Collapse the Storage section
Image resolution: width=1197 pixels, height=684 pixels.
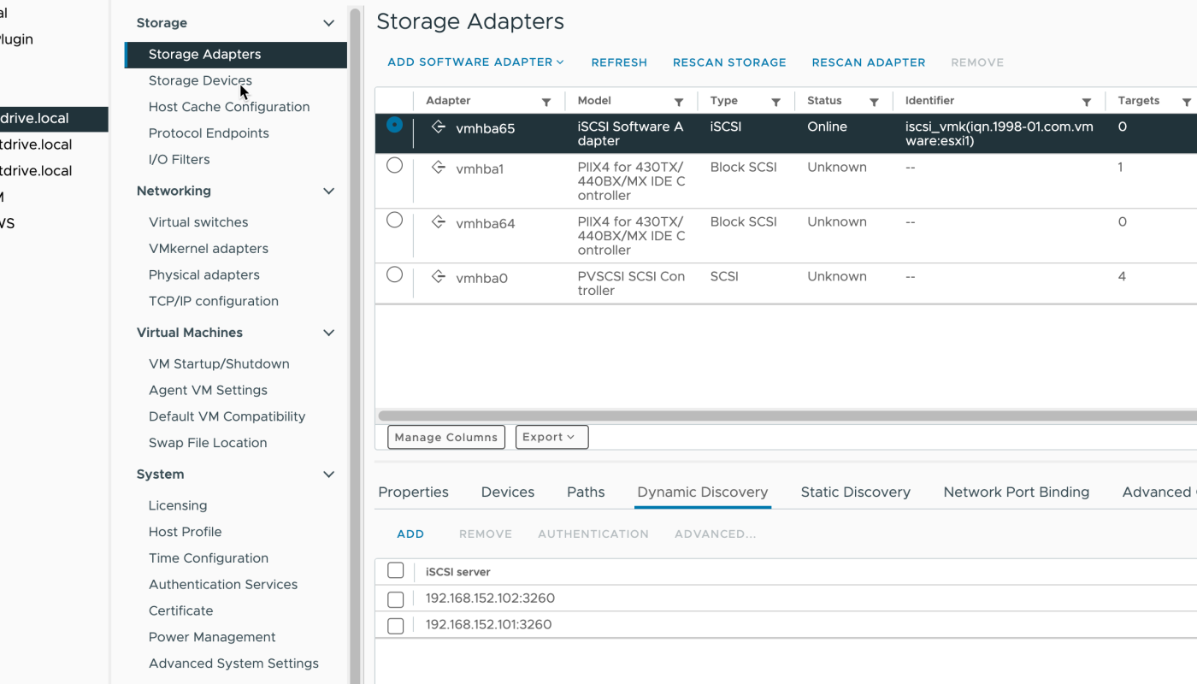point(328,23)
